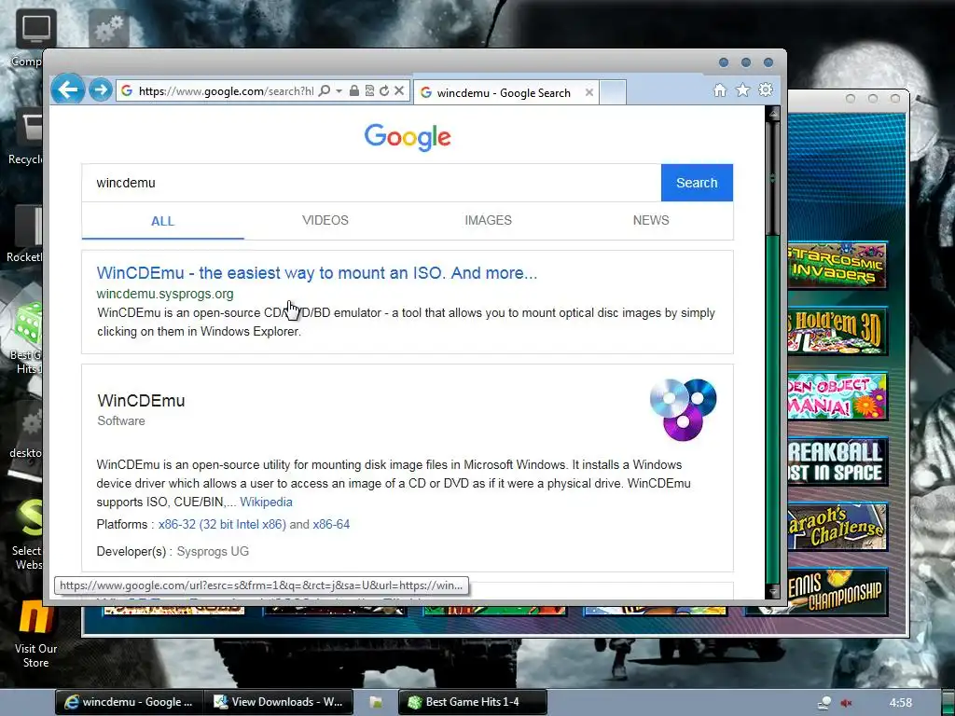Open the WinCDEmu easiest way to mount ISO result
This screenshot has width=955, height=716.
coord(317,273)
